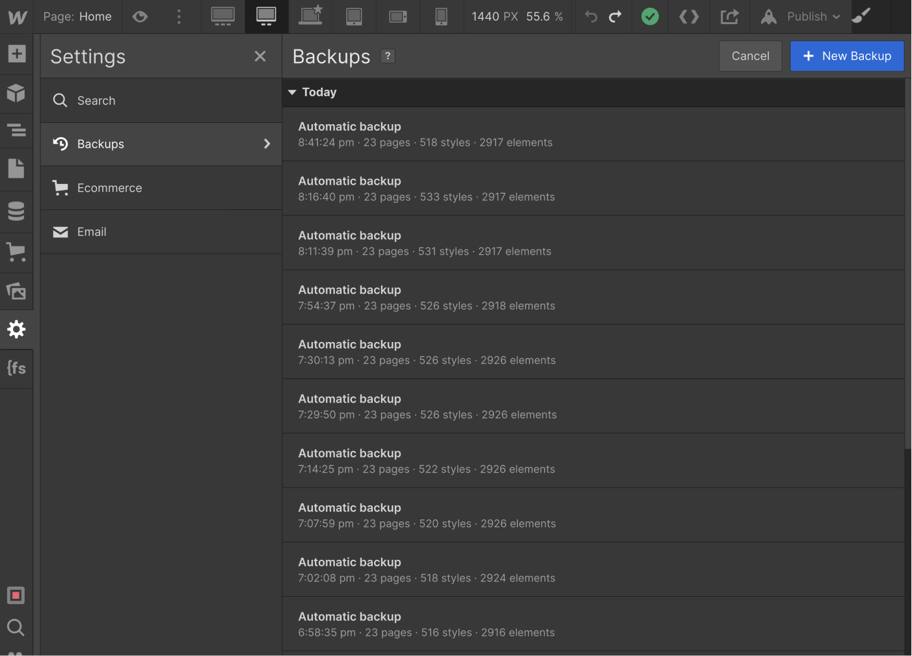Open the Navigator panel
This screenshot has height=656, width=912.
point(16,130)
